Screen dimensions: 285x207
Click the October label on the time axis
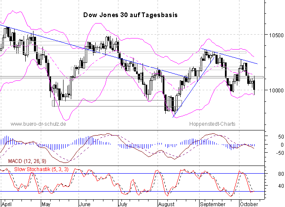[x=252, y=204]
